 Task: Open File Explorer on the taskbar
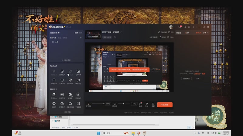tap(133, 133)
